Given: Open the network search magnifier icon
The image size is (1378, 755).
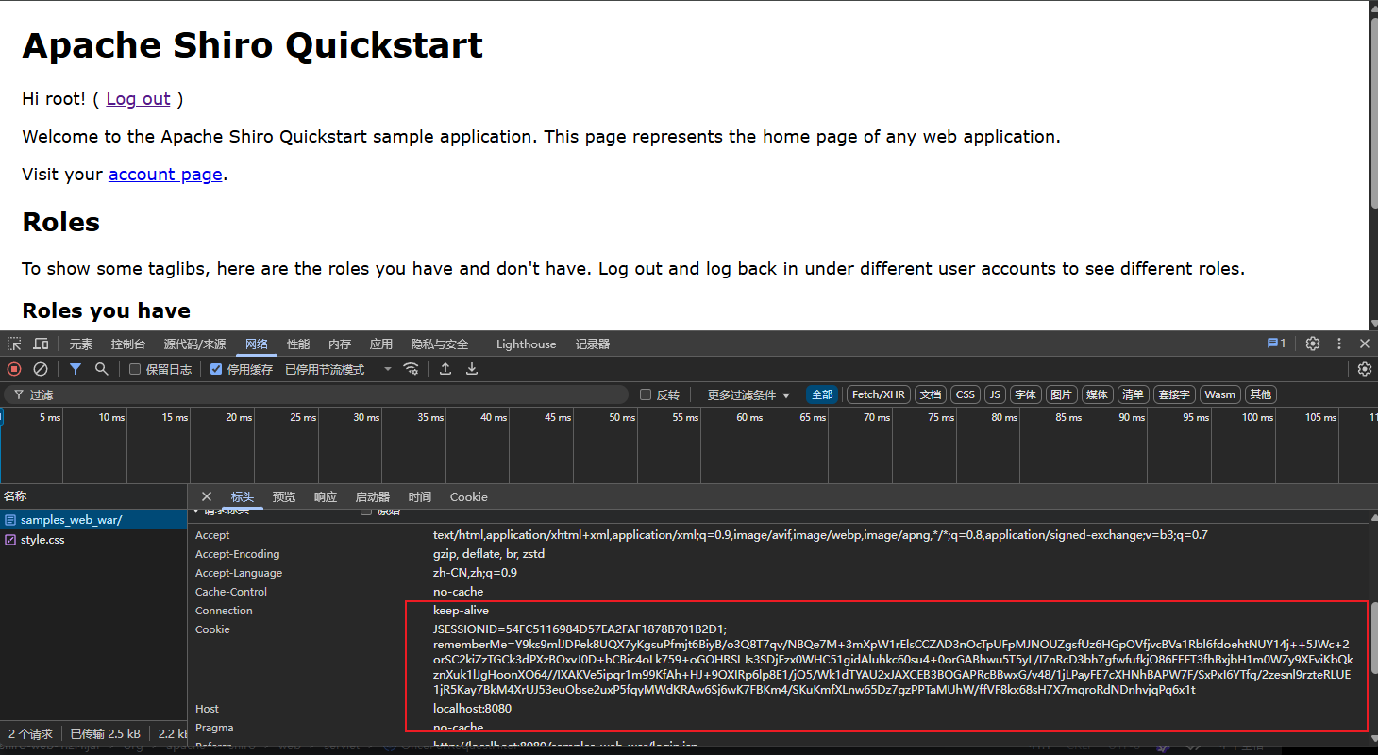Looking at the screenshot, I should coord(102,369).
